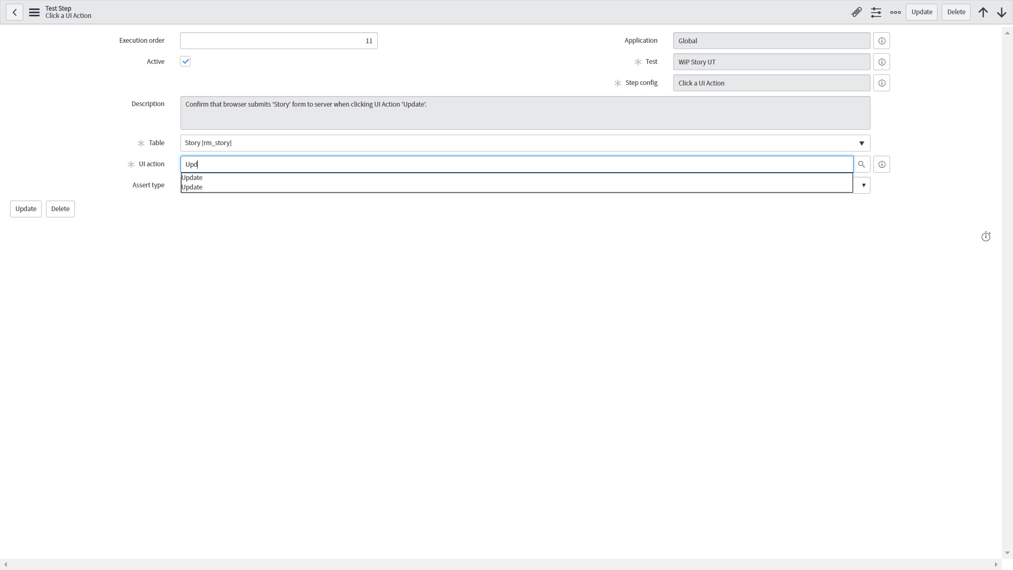Click the Execution order field
Viewport: 1013px width, 570px height.
click(279, 41)
